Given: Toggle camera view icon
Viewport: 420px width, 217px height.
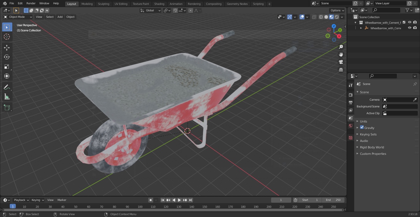Looking at the screenshot, I should pos(341,62).
